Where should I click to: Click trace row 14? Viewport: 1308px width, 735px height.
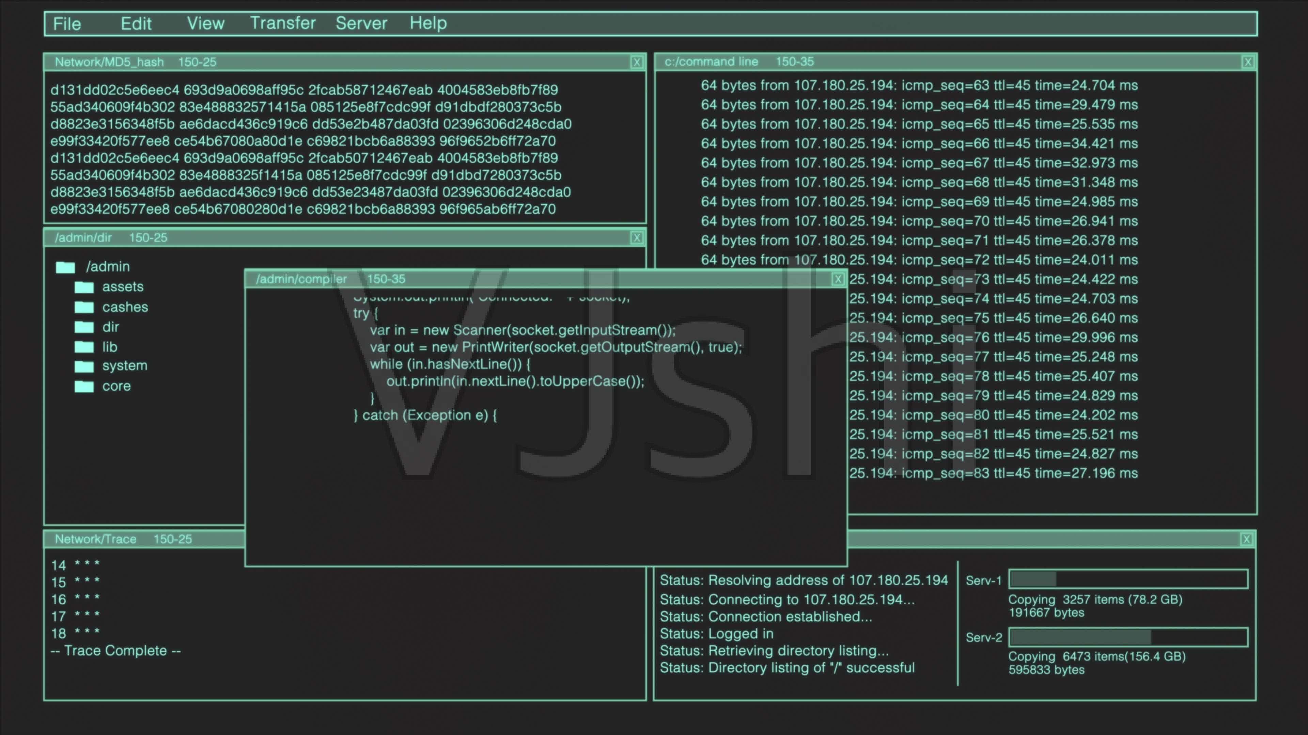[x=76, y=565]
